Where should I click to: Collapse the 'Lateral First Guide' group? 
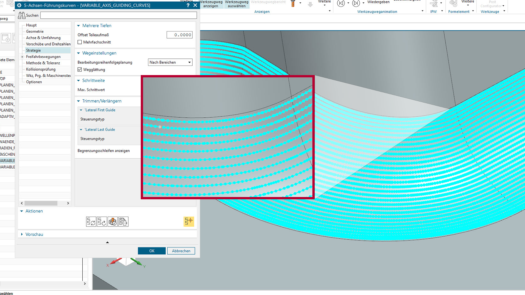[x=81, y=110]
